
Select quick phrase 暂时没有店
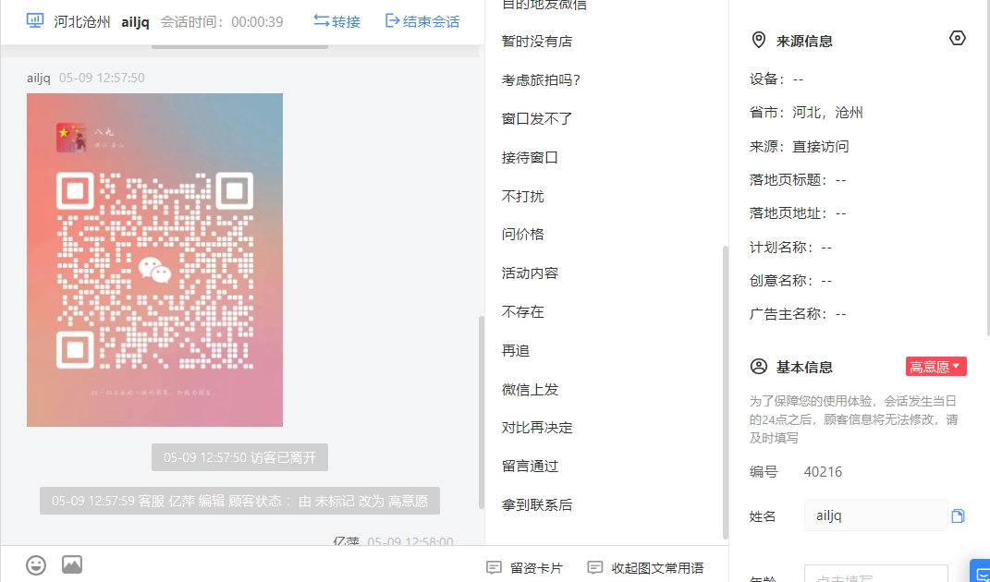tap(537, 42)
